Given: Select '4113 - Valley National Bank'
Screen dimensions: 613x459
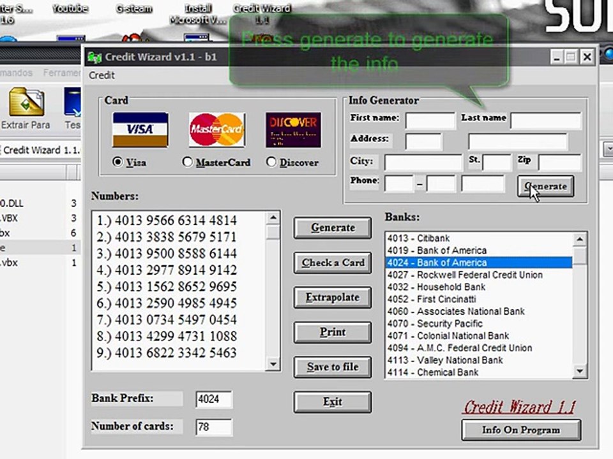Looking at the screenshot, I should (478, 360).
